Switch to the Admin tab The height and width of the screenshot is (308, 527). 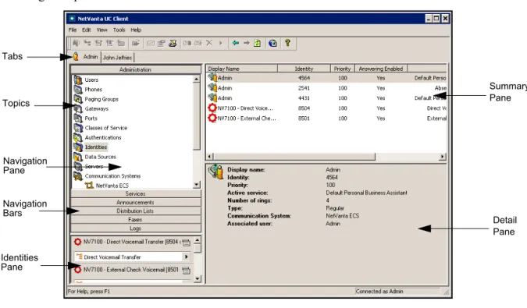tap(85, 57)
